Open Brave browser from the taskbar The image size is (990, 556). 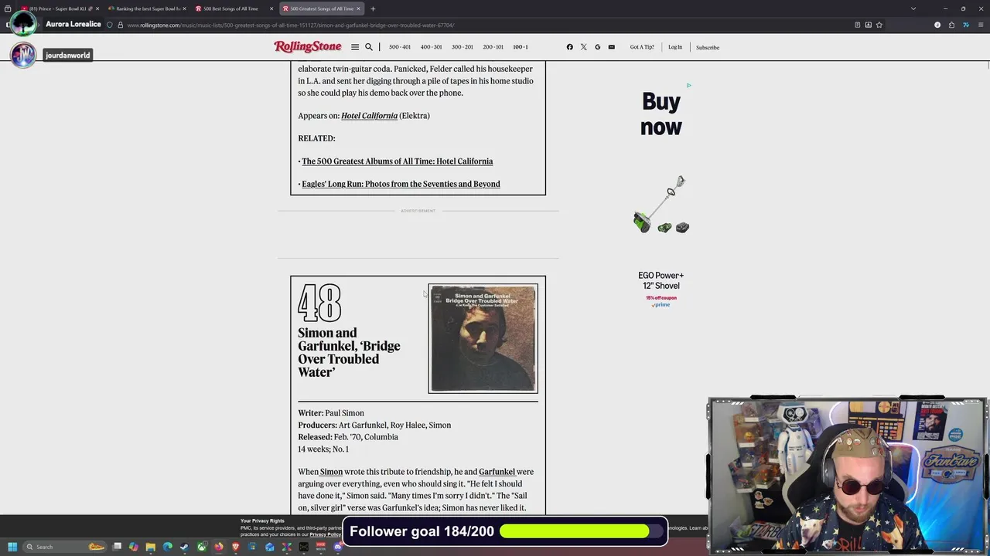236,547
